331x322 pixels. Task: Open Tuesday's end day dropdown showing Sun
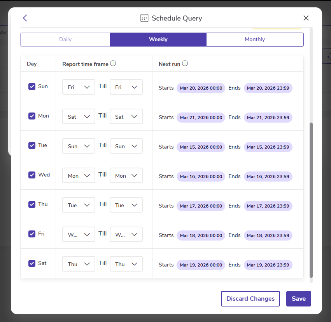point(126,146)
